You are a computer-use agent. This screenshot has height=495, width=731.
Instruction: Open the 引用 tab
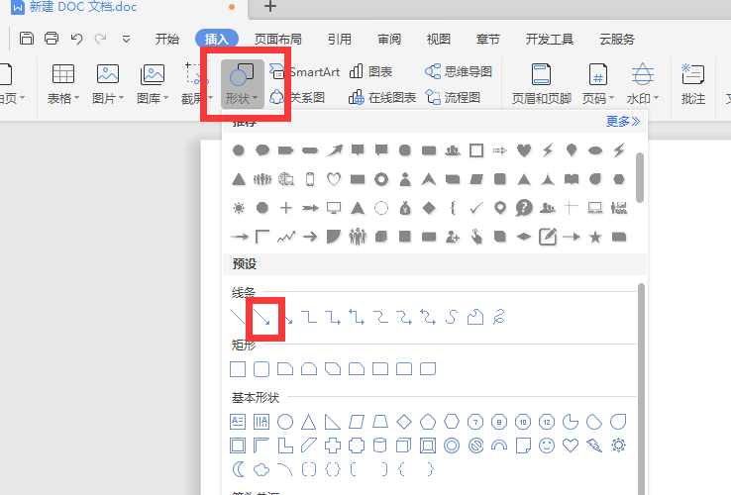coord(340,40)
